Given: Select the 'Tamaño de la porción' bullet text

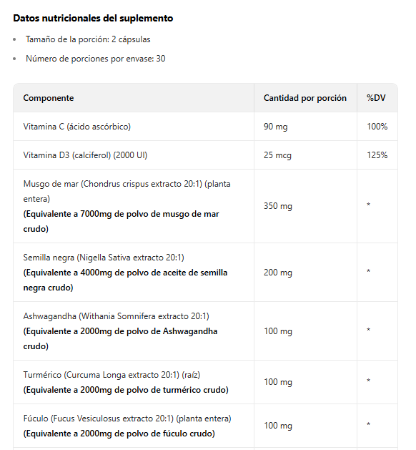Looking at the screenshot, I should [x=88, y=39].
